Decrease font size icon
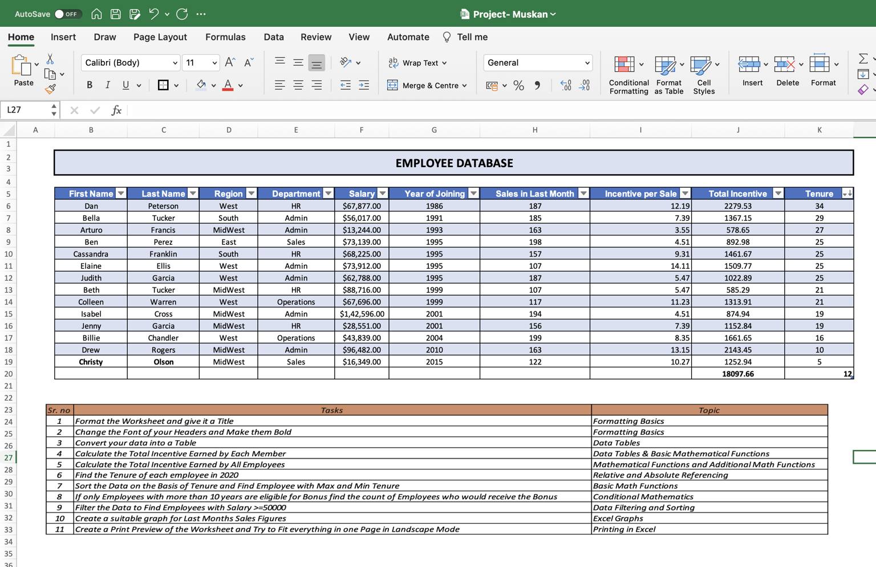The height and width of the screenshot is (567, 876). (249, 62)
